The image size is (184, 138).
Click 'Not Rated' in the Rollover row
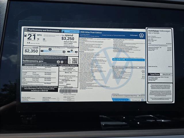[x=47, y=83]
